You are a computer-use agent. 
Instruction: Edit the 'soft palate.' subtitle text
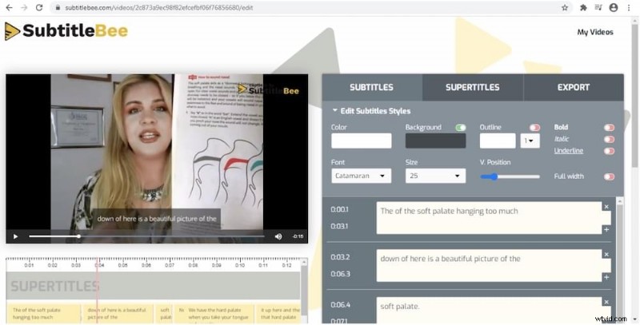pos(489,311)
